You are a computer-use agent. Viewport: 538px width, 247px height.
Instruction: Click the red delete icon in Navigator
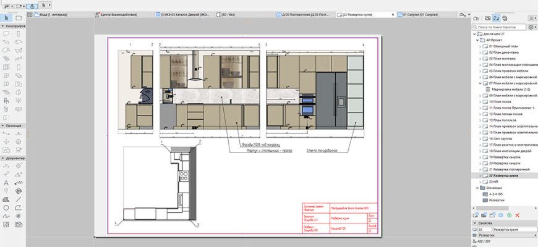coord(517,215)
